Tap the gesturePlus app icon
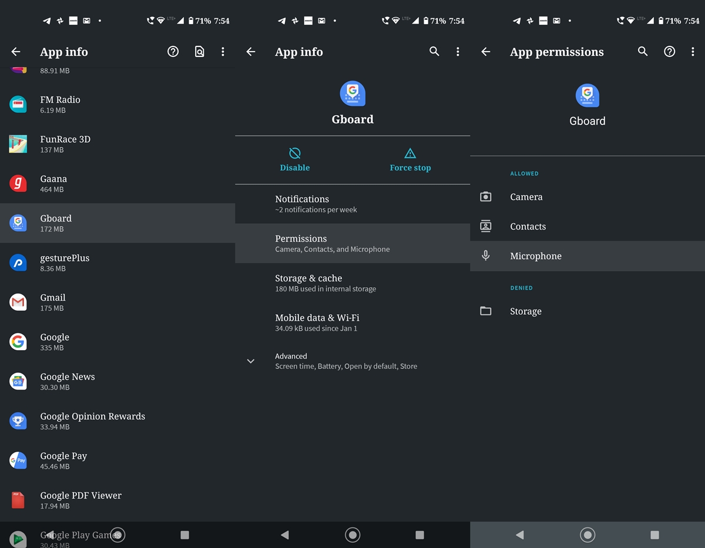 coord(18,263)
